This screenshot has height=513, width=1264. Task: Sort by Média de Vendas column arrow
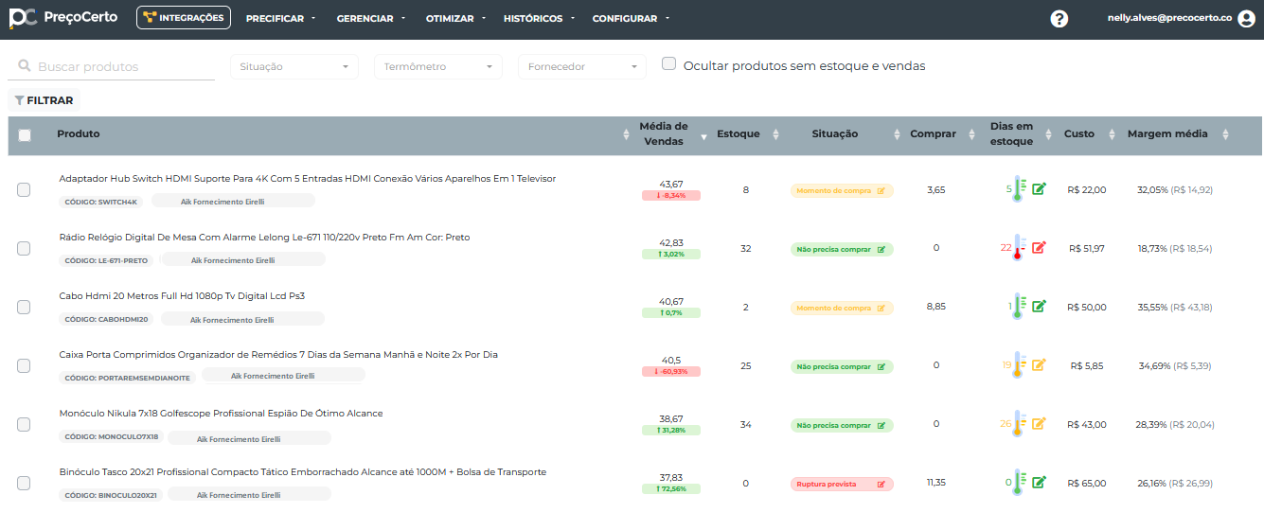[x=703, y=137]
